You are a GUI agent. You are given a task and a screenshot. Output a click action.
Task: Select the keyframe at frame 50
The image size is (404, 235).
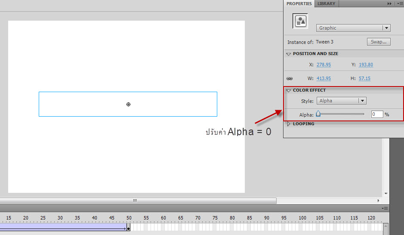pos(128,229)
